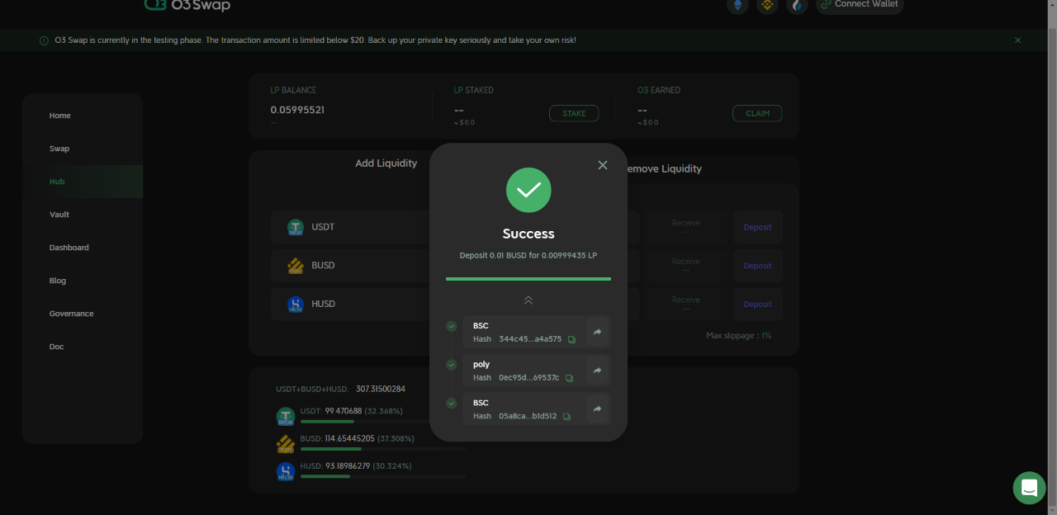This screenshot has height=515, width=1057.
Task: Click HUSD pool share icon at bottom
Action: pos(286,471)
